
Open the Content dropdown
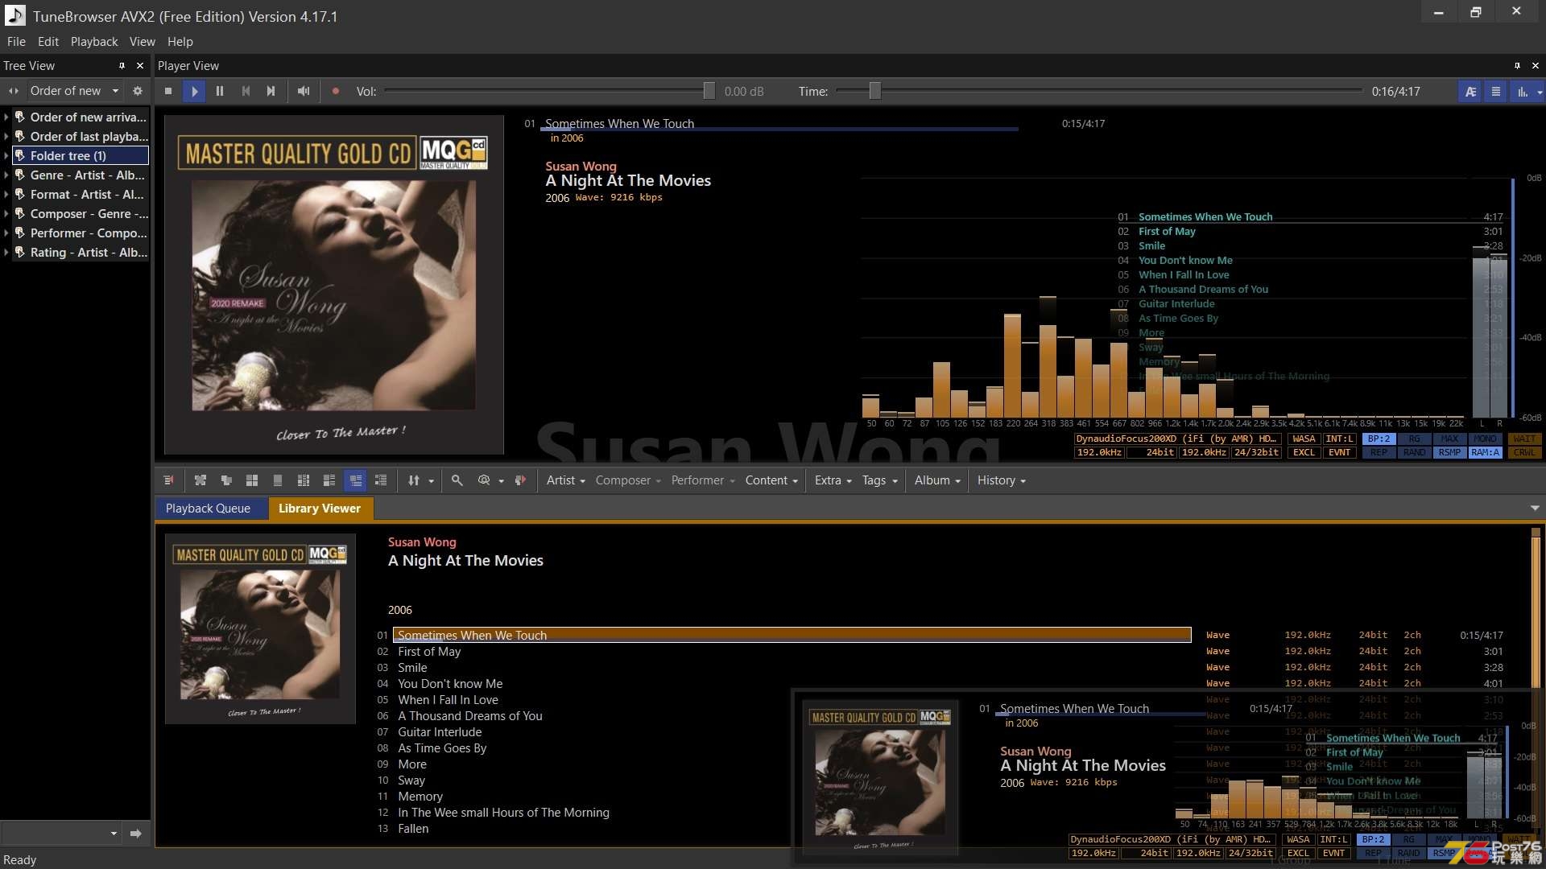click(x=771, y=480)
